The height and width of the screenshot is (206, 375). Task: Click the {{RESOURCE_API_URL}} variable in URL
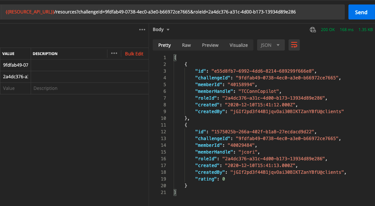coord(30,12)
